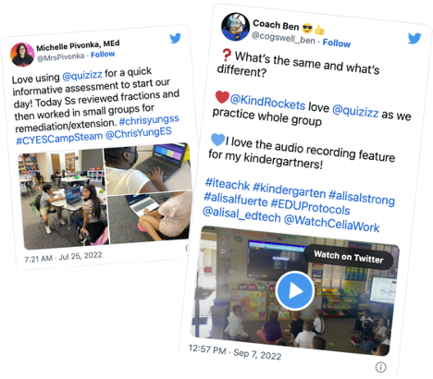The height and width of the screenshot is (379, 433).
Task: Open the @ChrisYungES mention
Action: 139,133
